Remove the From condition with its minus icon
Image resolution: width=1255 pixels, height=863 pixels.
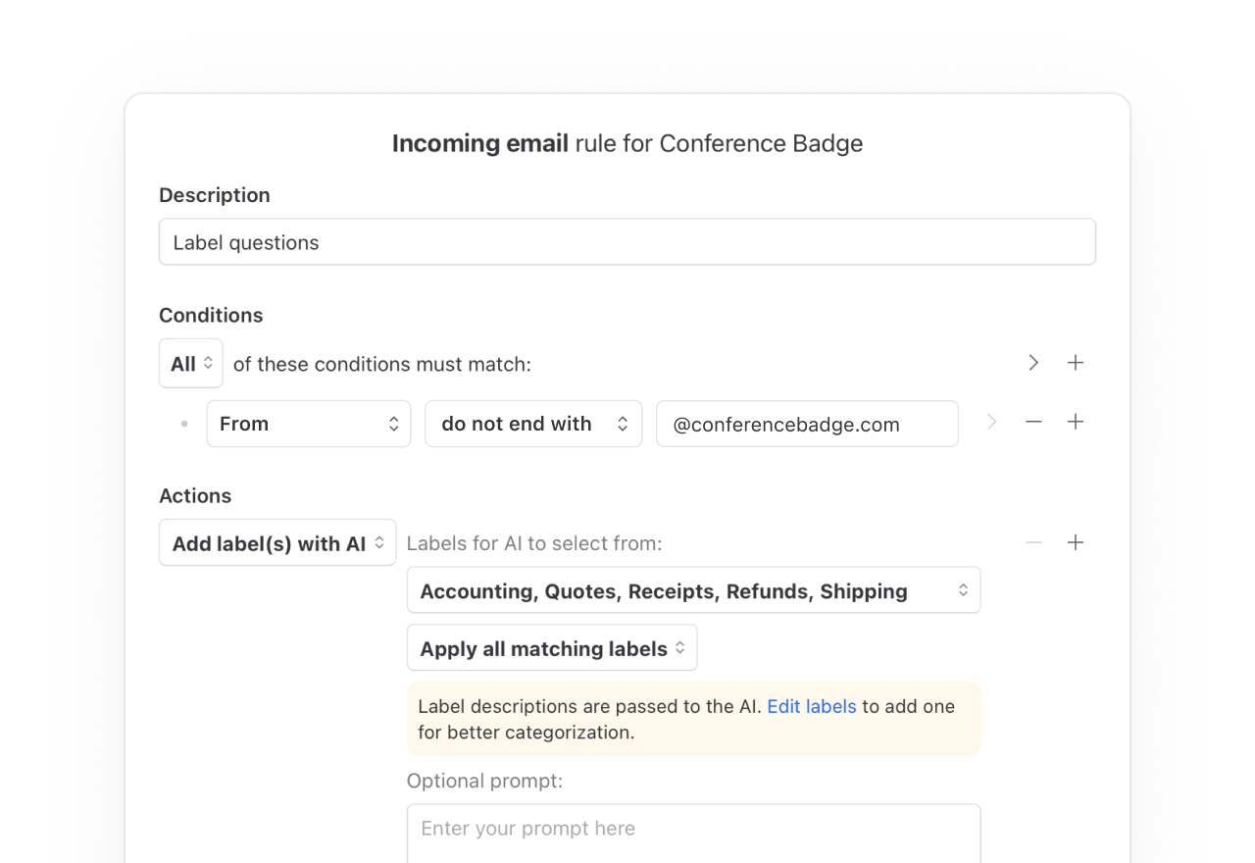click(x=1033, y=422)
